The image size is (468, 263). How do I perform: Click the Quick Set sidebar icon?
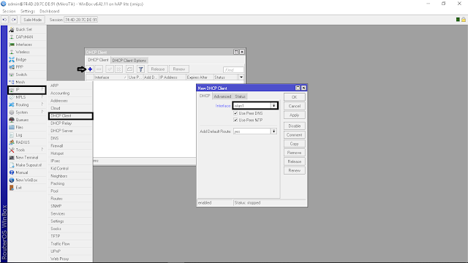(12, 29)
